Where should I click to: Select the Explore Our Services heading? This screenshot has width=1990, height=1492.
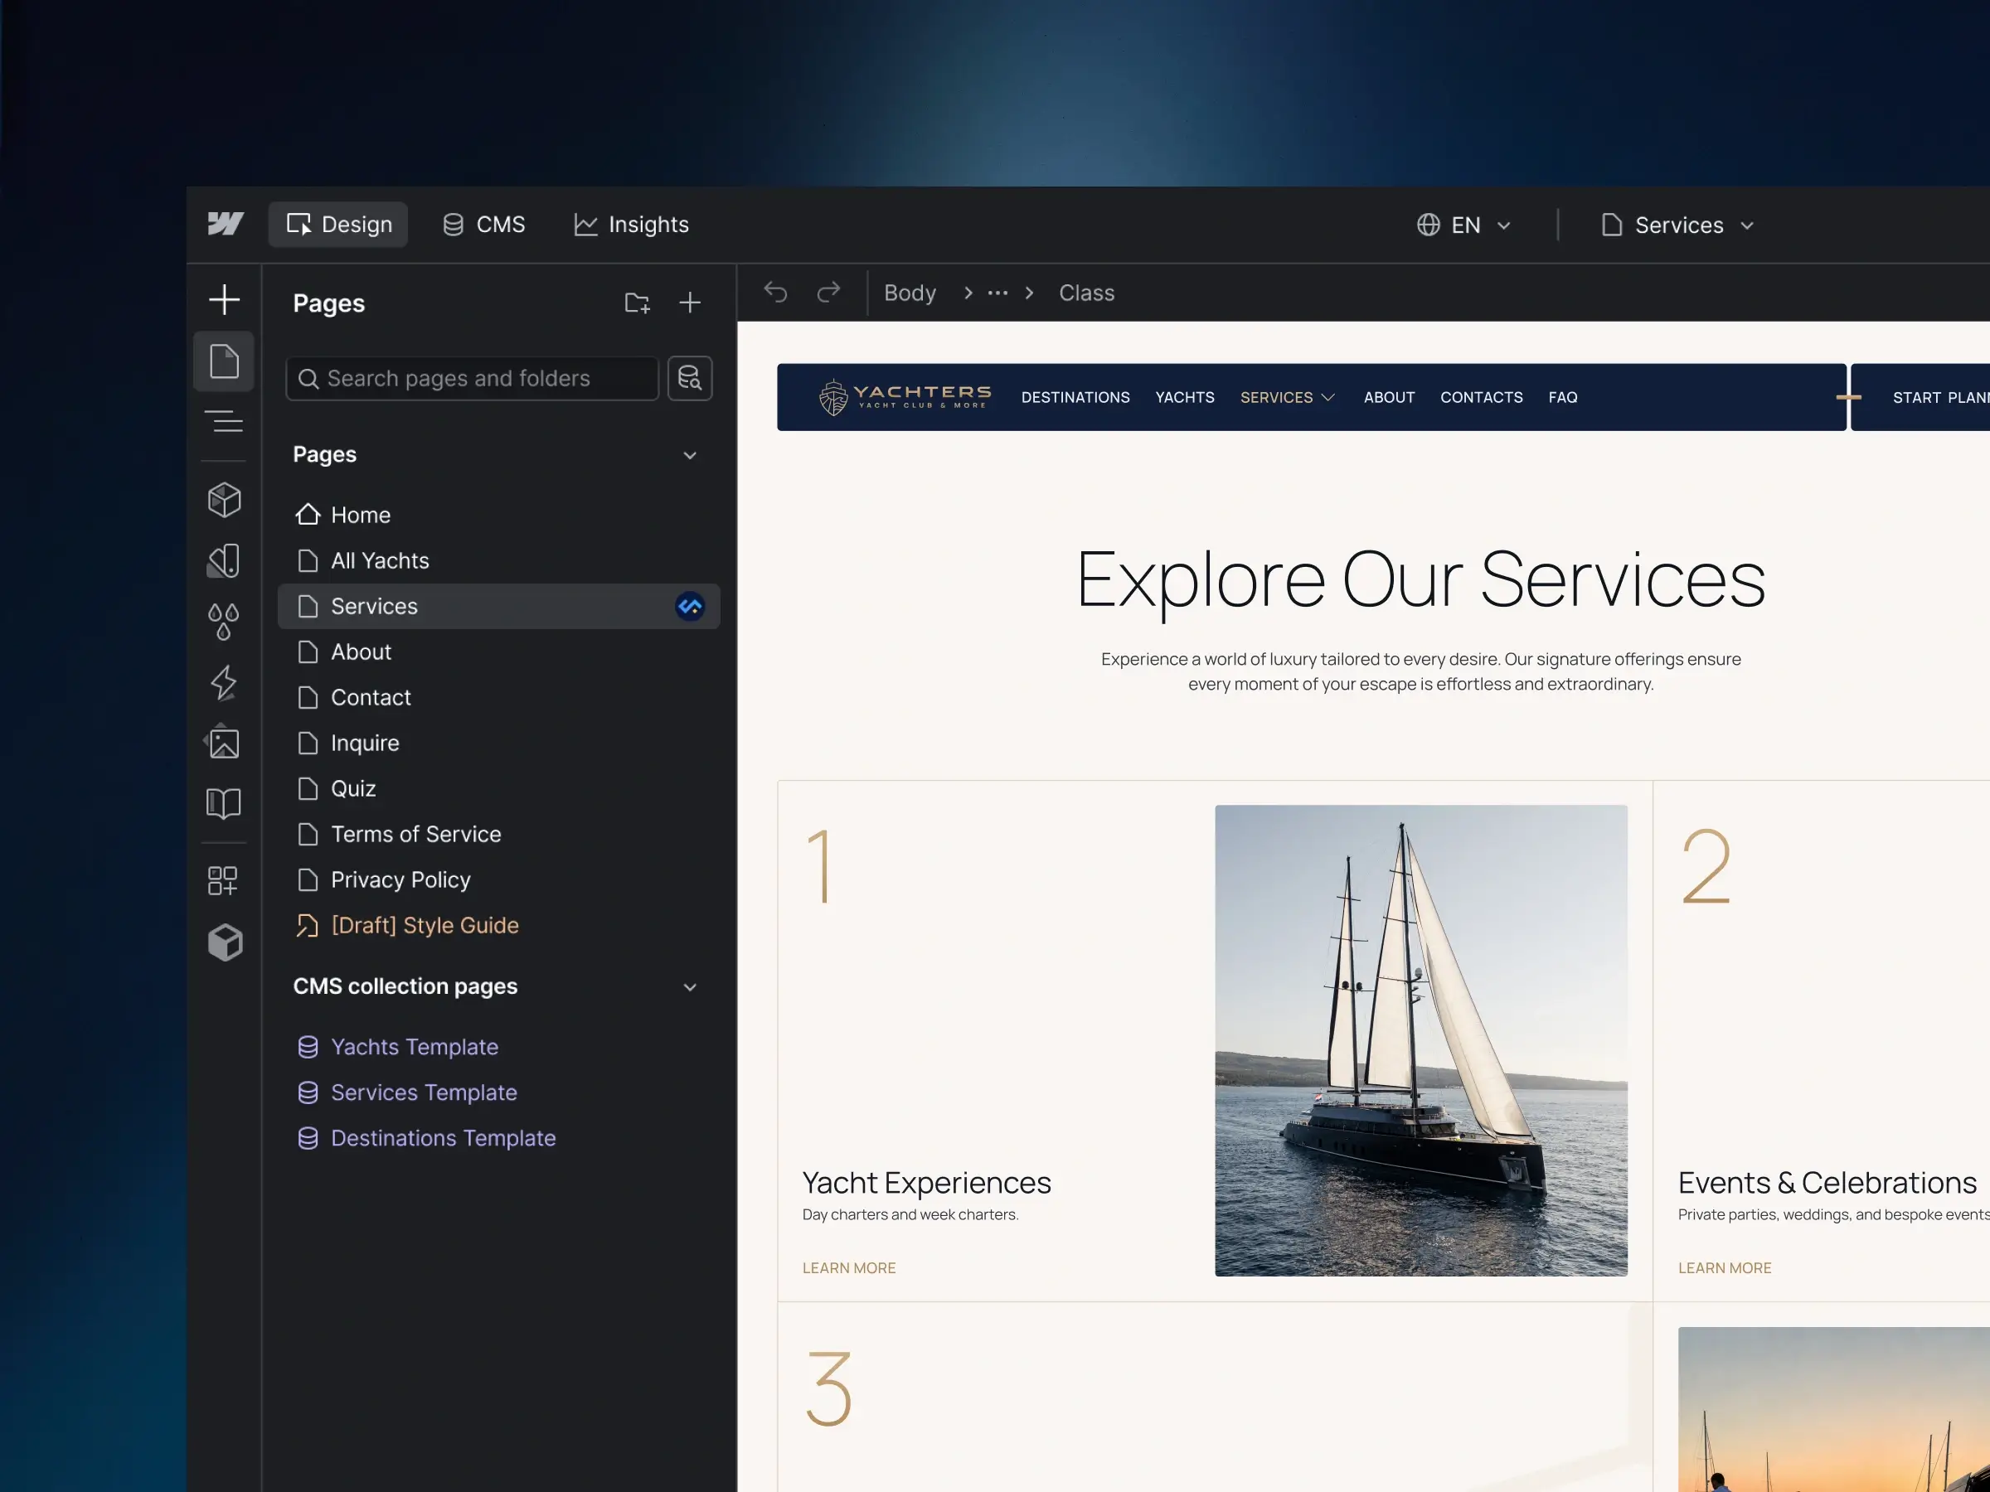1420,581
